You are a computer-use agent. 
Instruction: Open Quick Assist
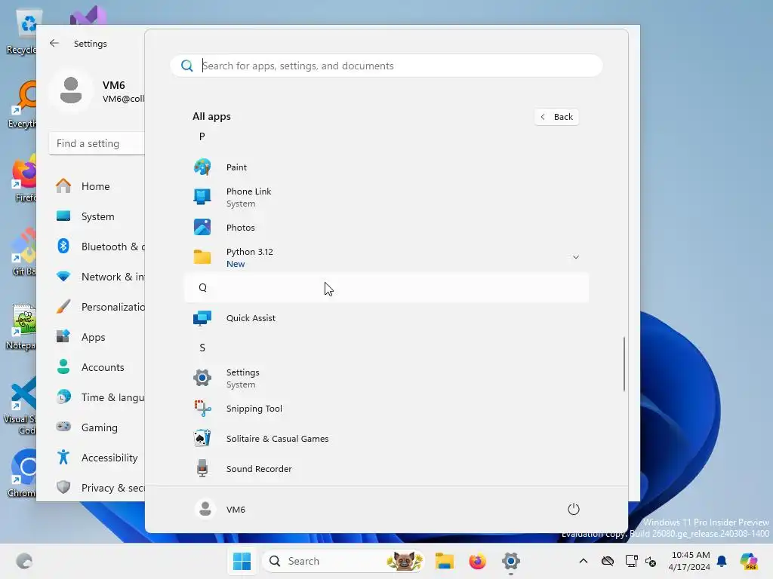coord(386,318)
